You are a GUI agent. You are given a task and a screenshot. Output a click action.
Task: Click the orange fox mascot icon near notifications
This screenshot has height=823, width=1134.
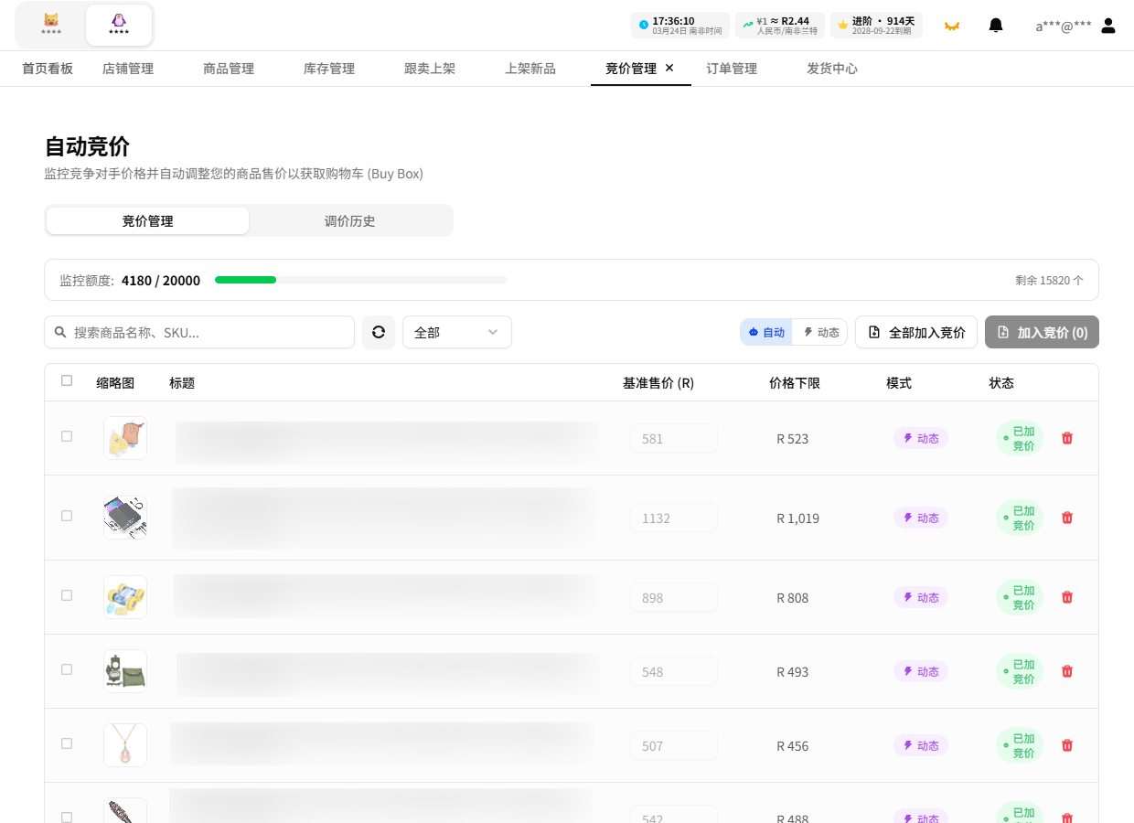click(952, 26)
